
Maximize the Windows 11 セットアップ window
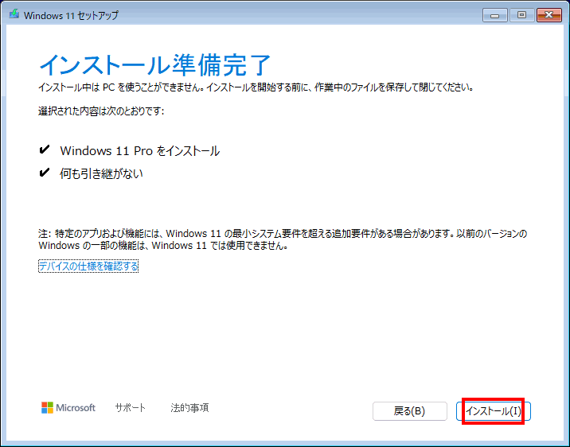(521, 15)
